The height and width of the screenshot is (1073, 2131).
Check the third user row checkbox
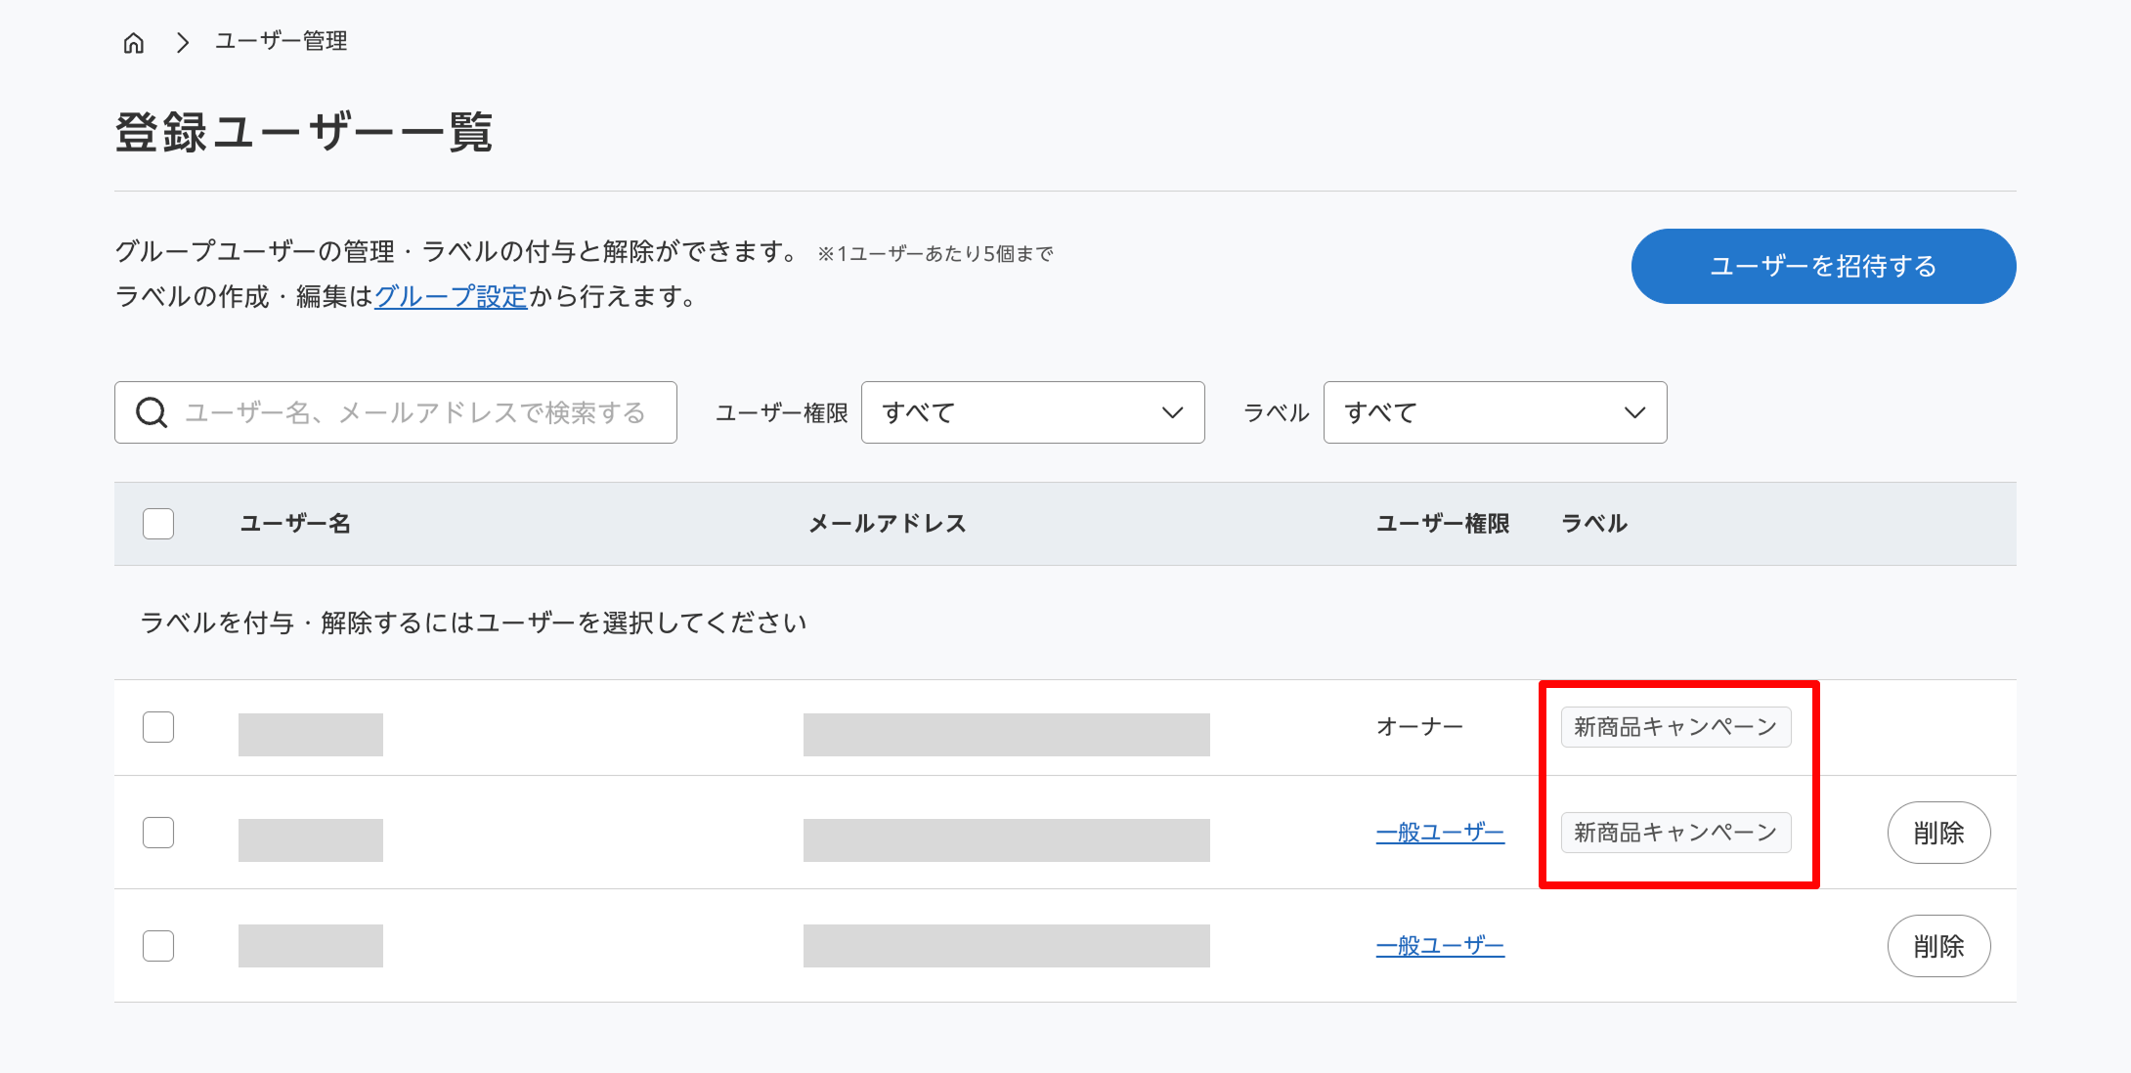[158, 946]
